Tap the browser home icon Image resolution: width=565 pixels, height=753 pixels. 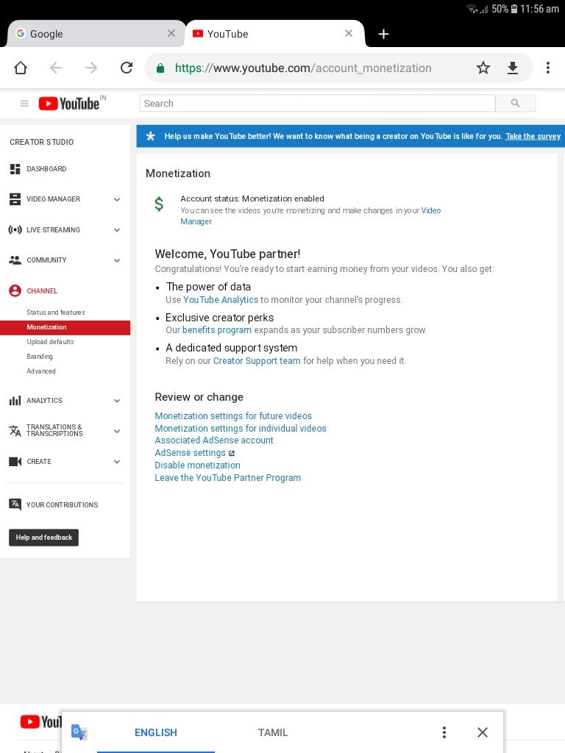(21, 68)
